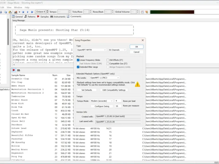The image size is (219, 164).
Task: Switch to the Comments tab
Action: [74, 16]
